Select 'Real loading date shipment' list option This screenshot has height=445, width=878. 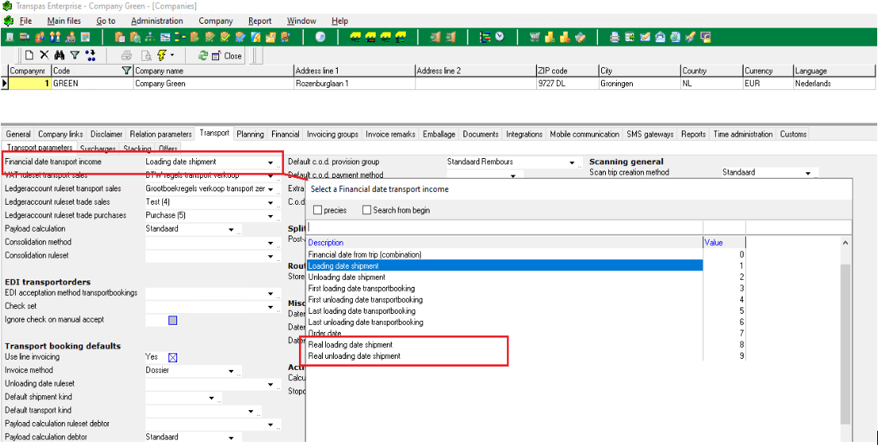[350, 345]
